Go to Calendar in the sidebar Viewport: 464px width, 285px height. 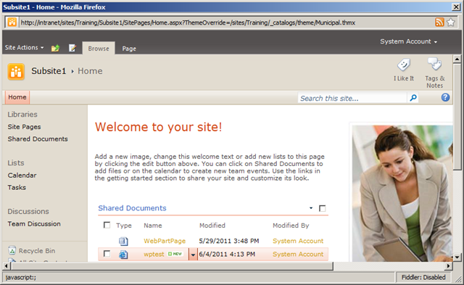[22, 175]
